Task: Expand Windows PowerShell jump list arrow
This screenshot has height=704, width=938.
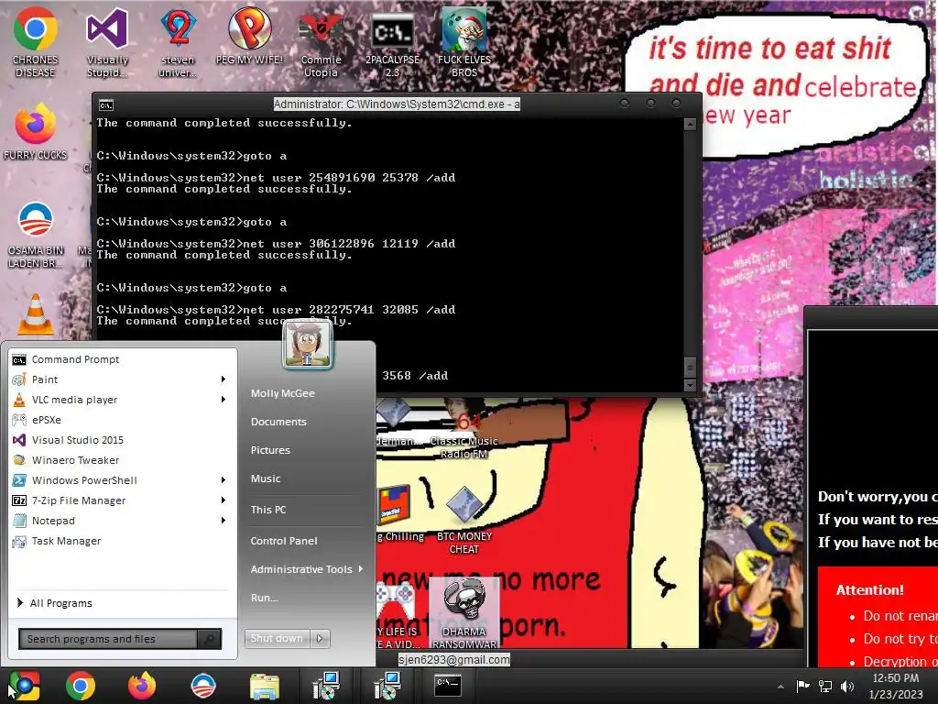Action: point(224,479)
